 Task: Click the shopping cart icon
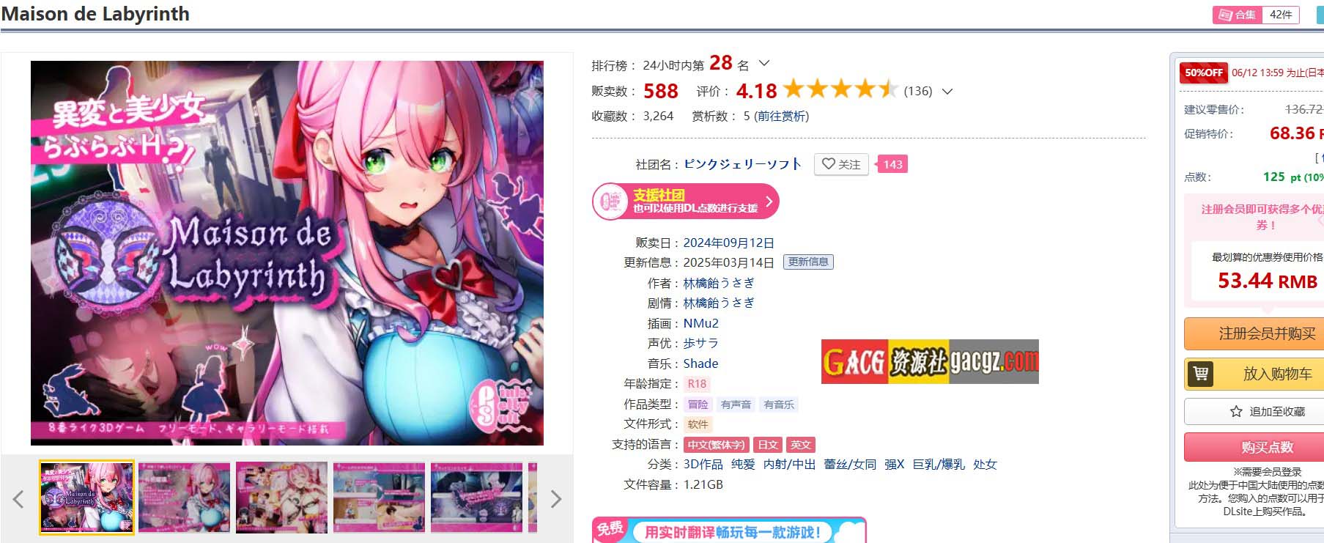(x=1201, y=374)
